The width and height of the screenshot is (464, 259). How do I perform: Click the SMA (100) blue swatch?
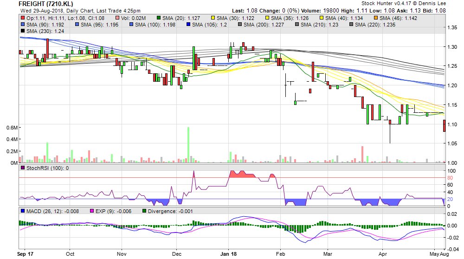pos(132,25)
